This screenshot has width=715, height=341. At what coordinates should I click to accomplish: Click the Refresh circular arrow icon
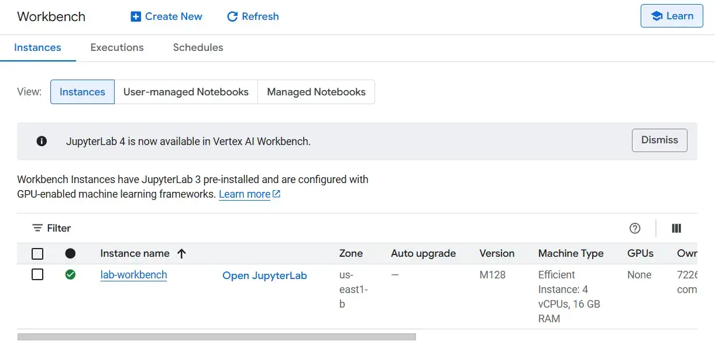coord(232,16)
